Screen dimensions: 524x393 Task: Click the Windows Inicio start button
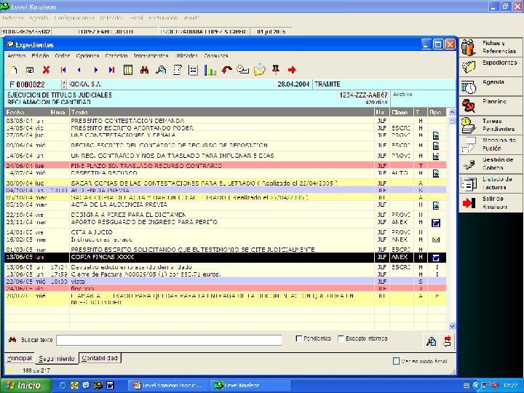pyautogui.click(x=23, y=385)
